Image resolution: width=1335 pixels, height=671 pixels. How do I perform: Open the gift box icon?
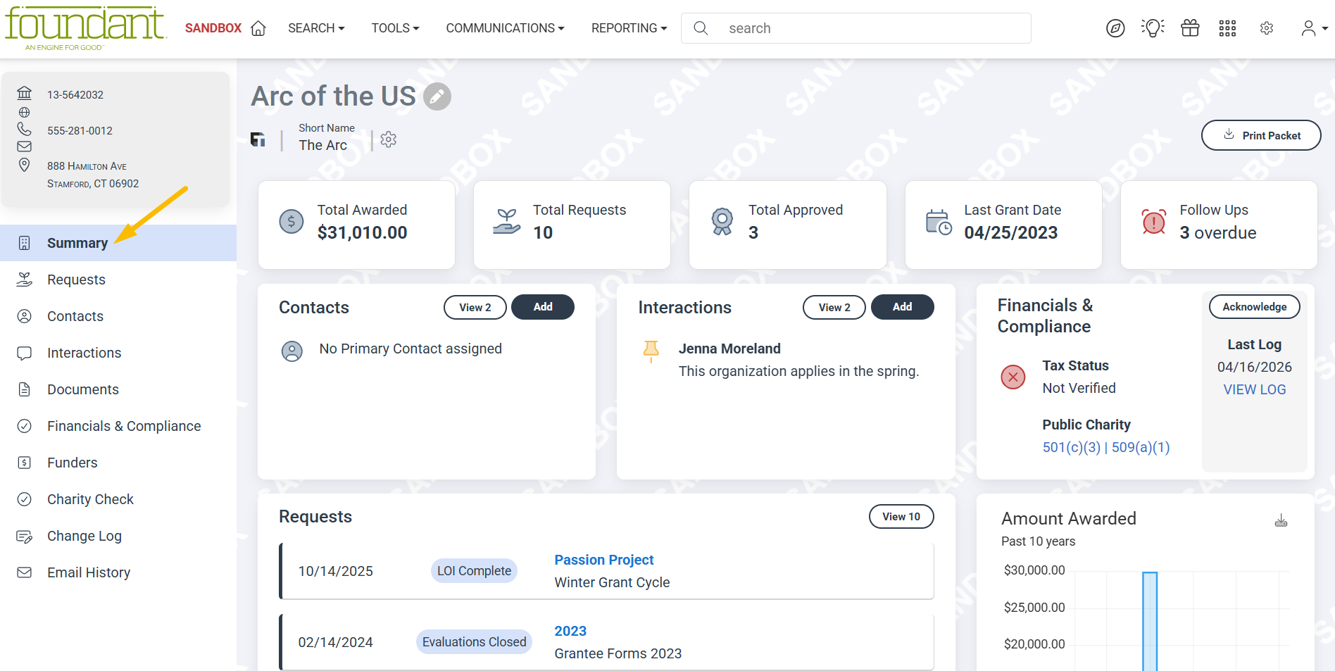pos(1190,28)
